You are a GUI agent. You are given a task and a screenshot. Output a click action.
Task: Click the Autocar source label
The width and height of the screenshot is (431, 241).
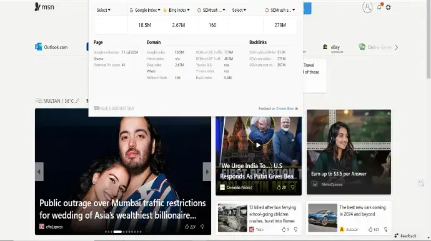click(x=352, y=230)
